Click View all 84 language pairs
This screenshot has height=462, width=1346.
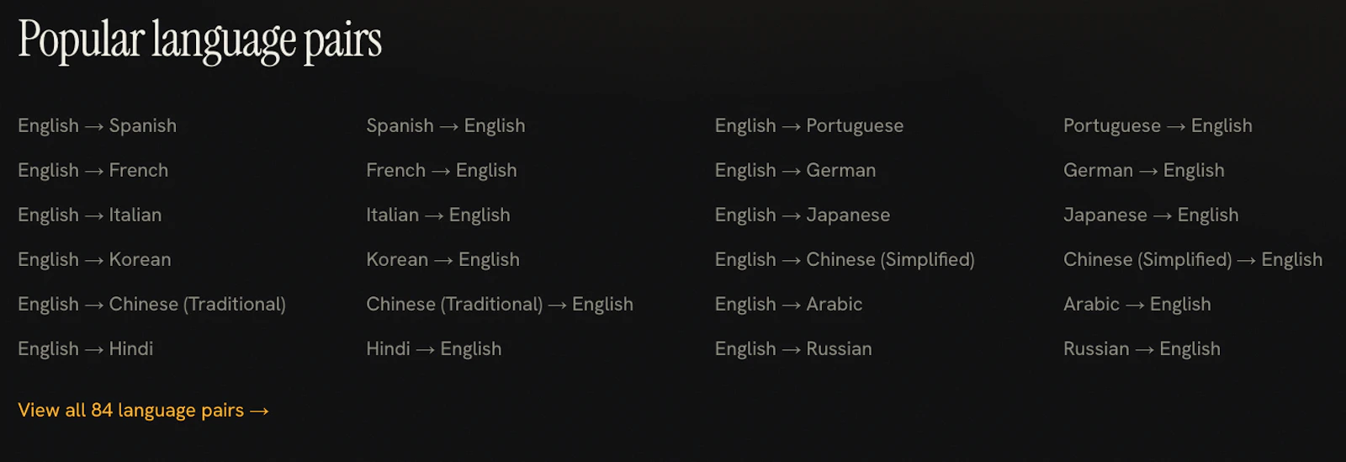[x=144, y=410]
